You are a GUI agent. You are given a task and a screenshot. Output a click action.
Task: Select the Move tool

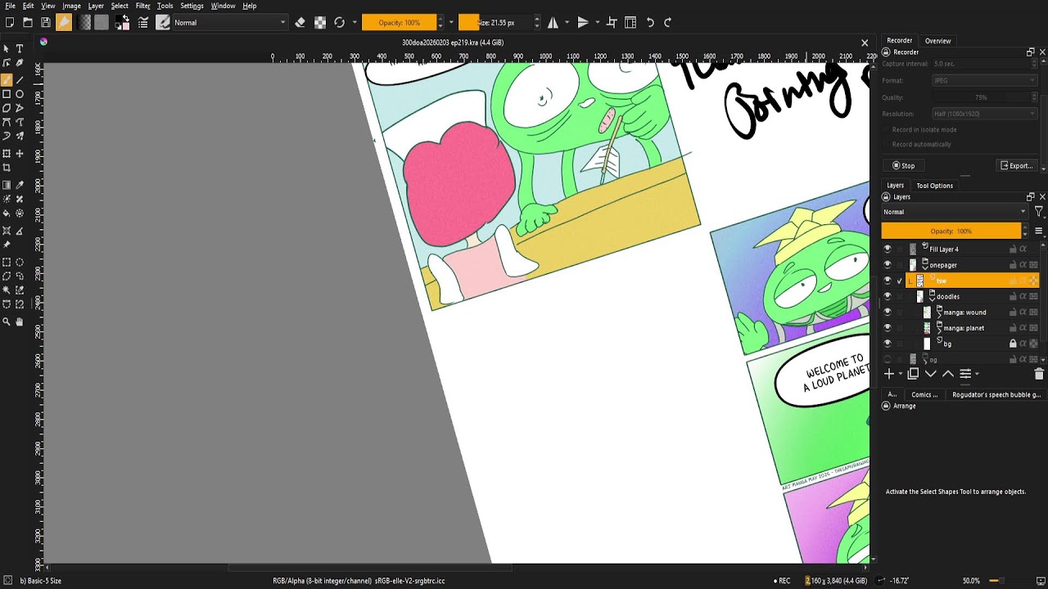pyautogui.click(x=20, y=154)
